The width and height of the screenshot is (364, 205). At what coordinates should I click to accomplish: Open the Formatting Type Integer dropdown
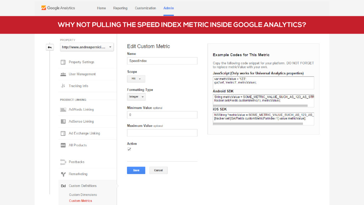point(136,97)
